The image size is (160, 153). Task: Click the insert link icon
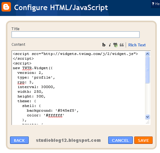(116, 45)
